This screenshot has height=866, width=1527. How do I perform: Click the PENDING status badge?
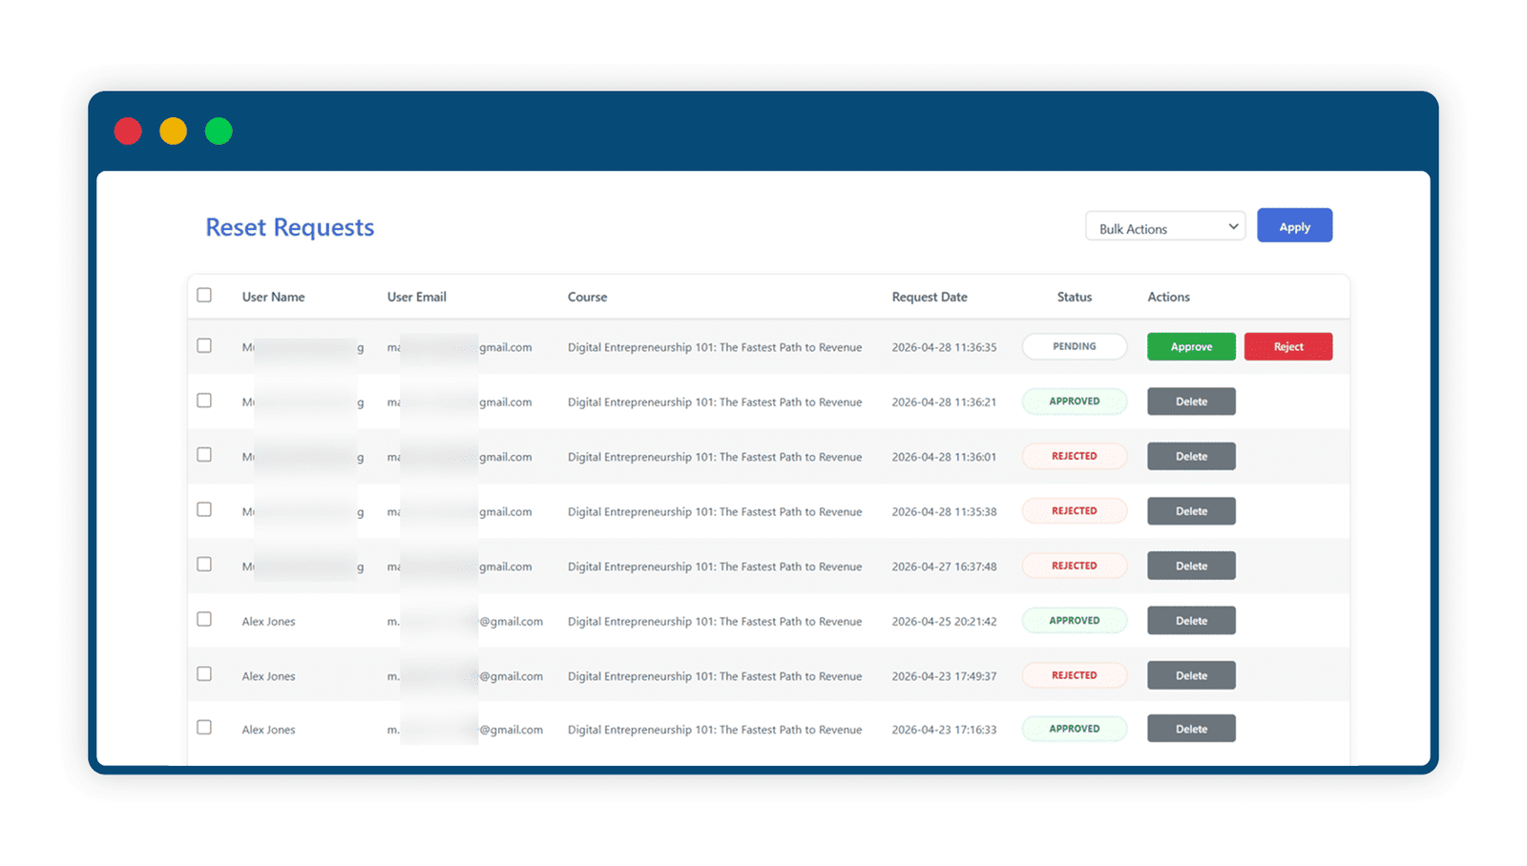[x=1075, y=346]
